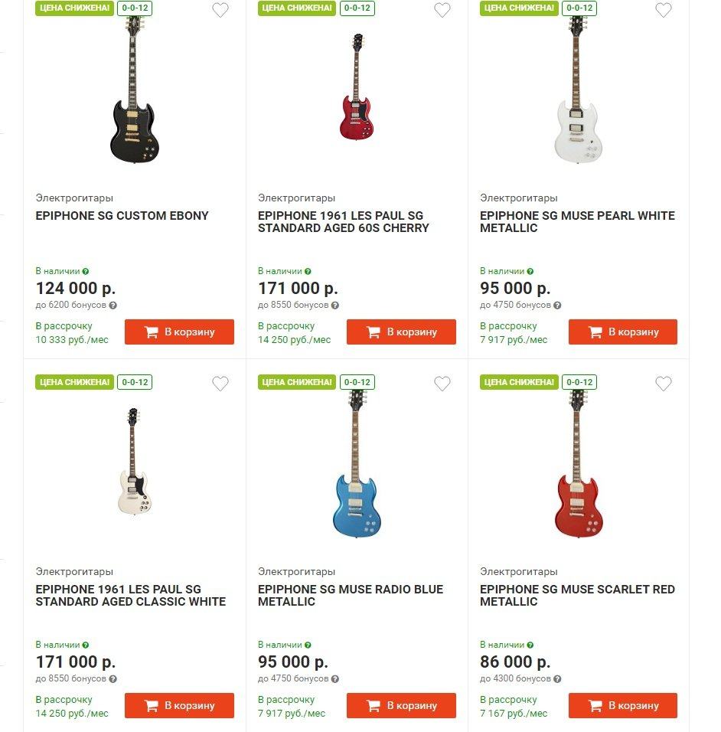
Task: Add SG Muse Scarlet Red to cart
Action: [x=622, y=705]
